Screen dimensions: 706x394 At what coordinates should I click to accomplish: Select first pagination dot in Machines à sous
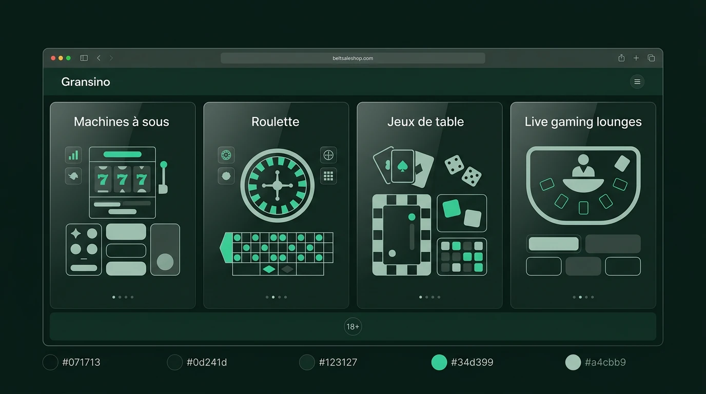click(114, 297)
